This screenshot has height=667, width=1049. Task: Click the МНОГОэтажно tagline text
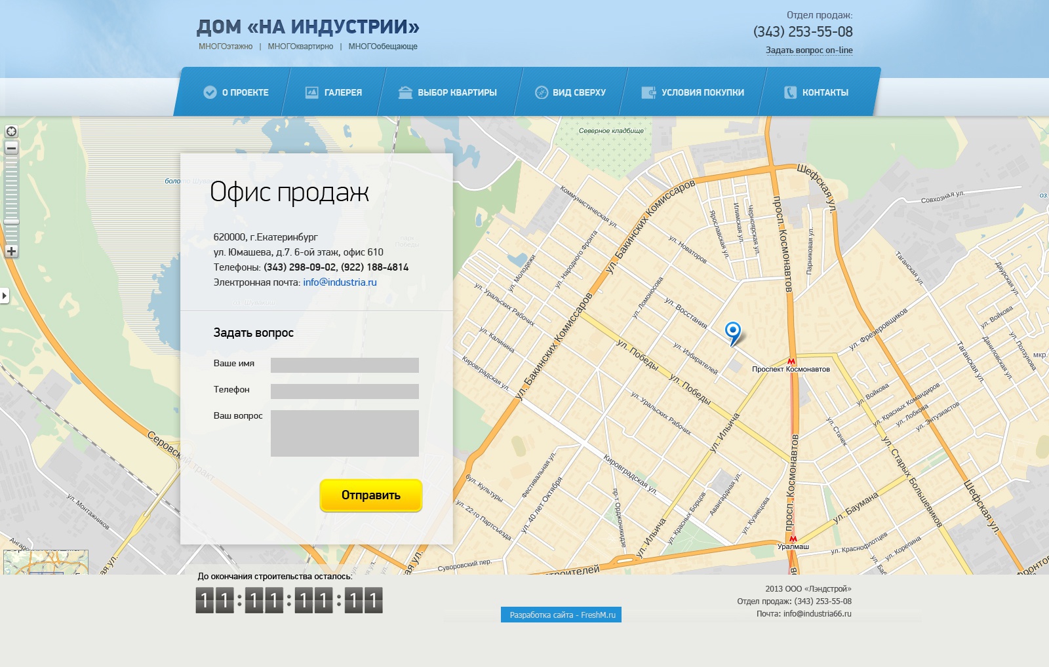[226, 47]
